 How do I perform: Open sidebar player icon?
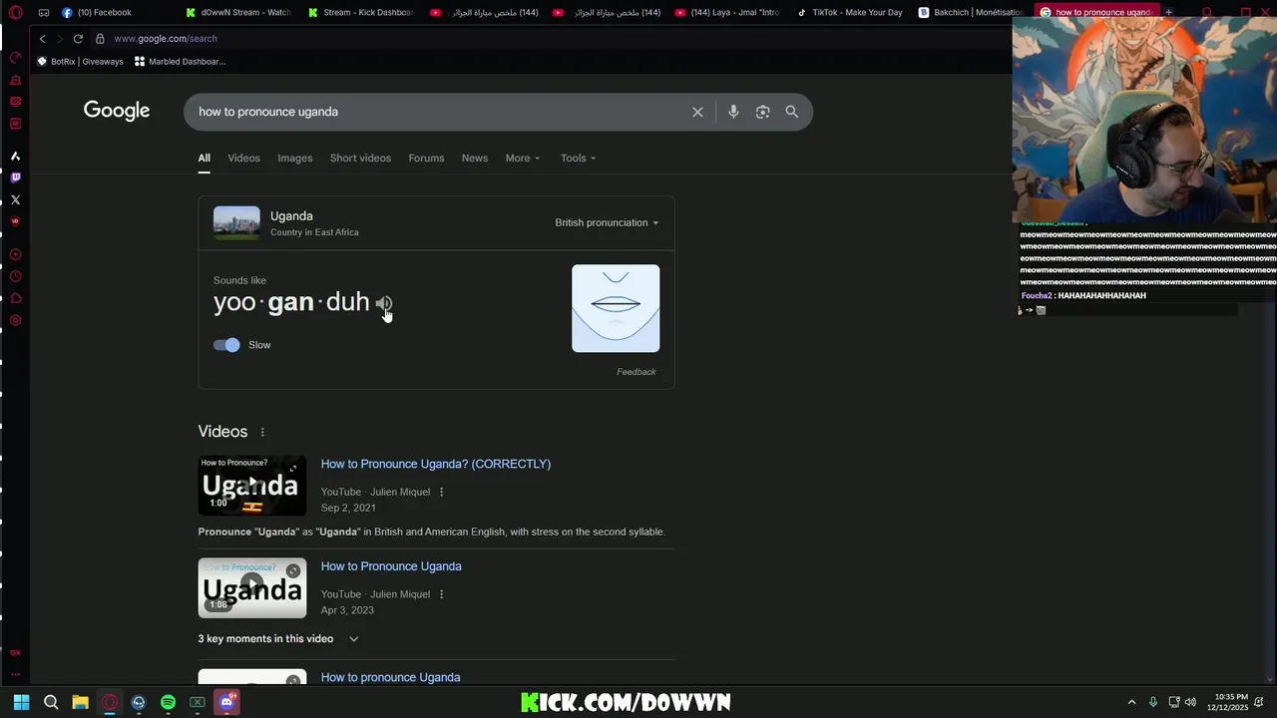[15, 254]
